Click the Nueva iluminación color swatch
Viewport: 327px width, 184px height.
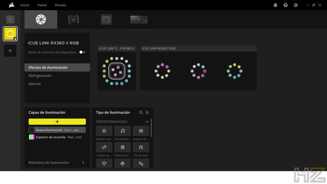tap(31, 130)
